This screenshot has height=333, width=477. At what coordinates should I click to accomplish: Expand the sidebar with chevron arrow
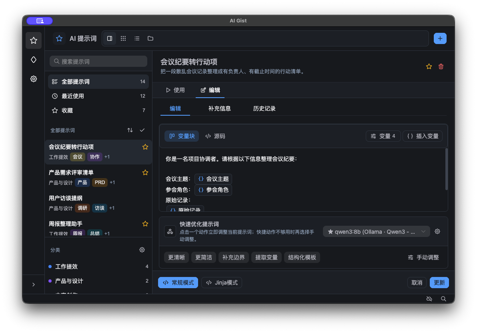pos(34,285)
